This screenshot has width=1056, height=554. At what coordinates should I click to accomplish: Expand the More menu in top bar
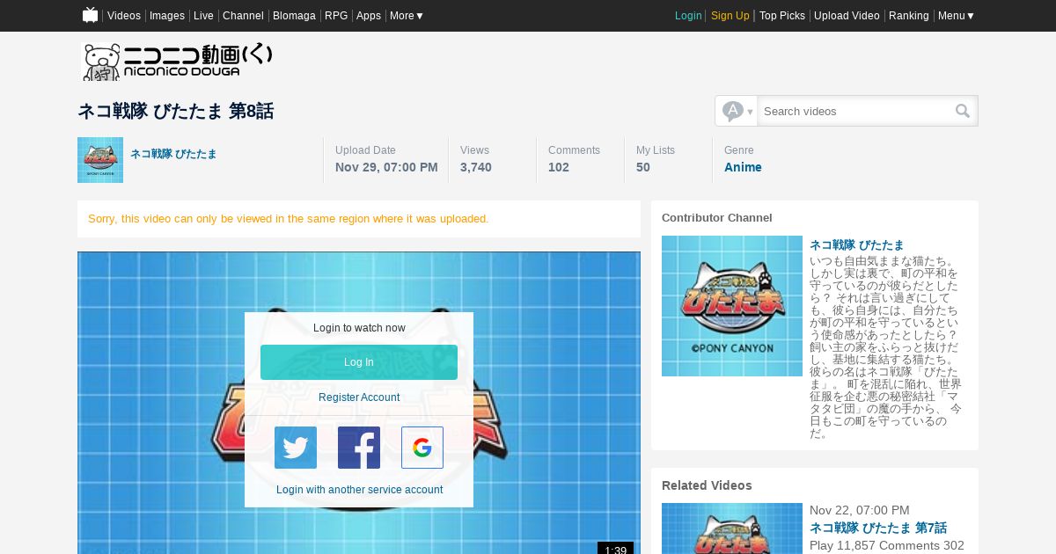(x=407, y=16)
